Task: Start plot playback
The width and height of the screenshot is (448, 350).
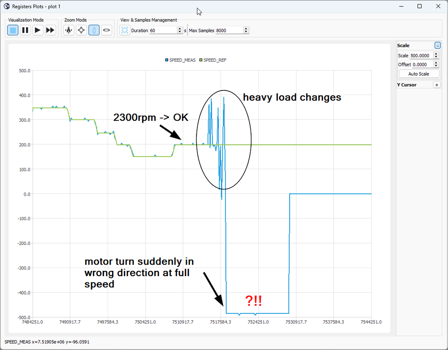Action: (x=37, y=30)
